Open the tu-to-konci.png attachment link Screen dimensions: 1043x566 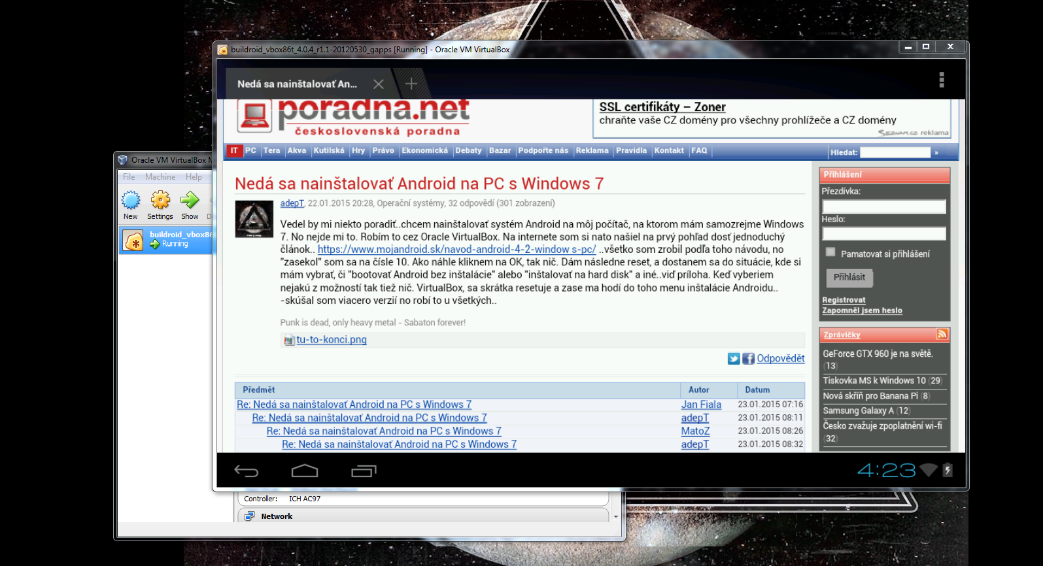point(332,340)
